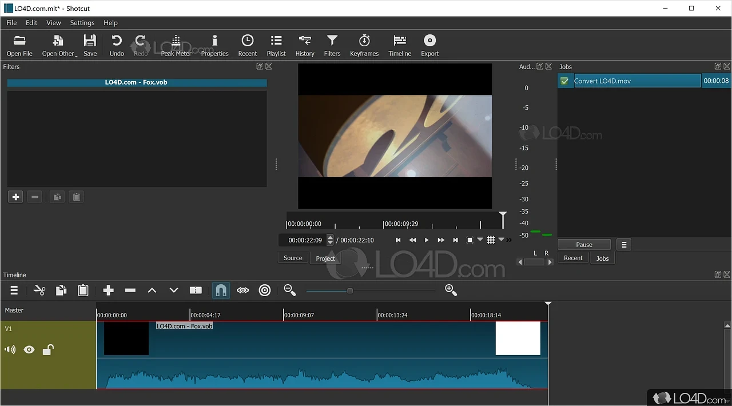Open the jobs menu next to Pause
The width and height of the screenshot is (732, 406).
[623, 244]
